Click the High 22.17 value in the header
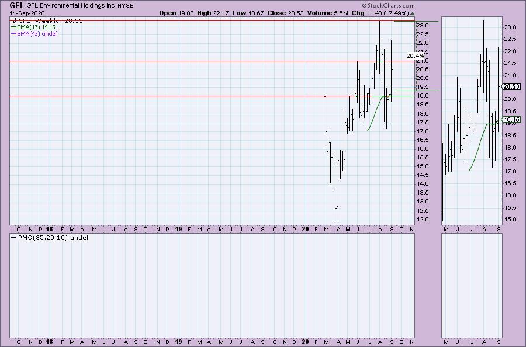The height and width of the screenshot is (347, 526). [213, 13]
